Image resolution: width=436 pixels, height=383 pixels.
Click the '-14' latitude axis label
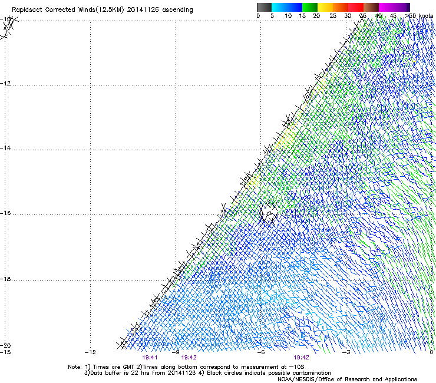pyautogui.click(x=5, y=148)
